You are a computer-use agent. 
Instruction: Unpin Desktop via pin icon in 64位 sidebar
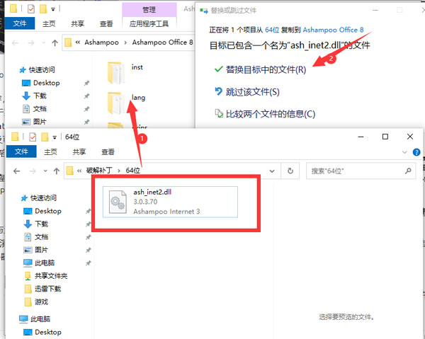(88, 211)
